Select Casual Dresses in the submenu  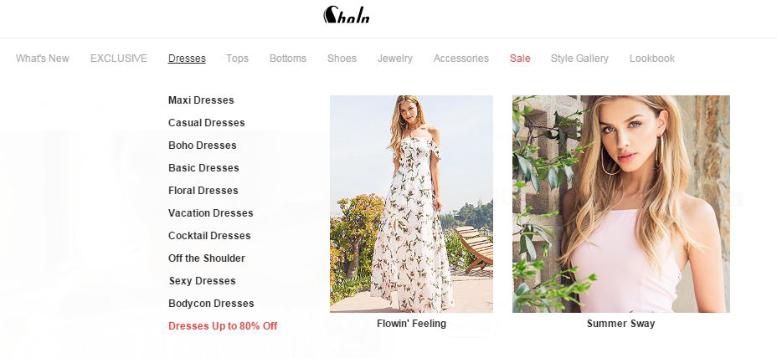tap(207, 123)
